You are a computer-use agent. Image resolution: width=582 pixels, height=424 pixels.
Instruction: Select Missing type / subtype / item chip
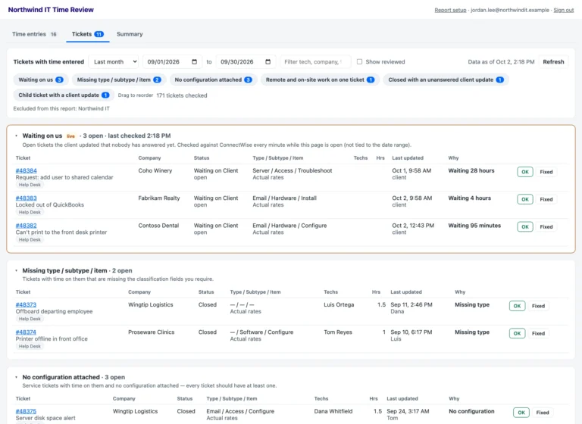pos(119,79)
